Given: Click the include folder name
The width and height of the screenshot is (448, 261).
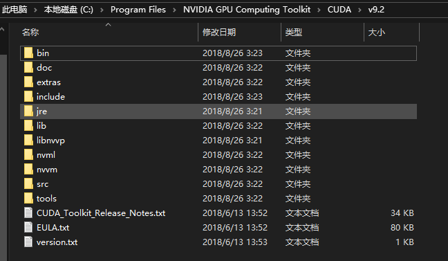Looking at the screenshot, I should pyautogui.click(x=50, y=97).
